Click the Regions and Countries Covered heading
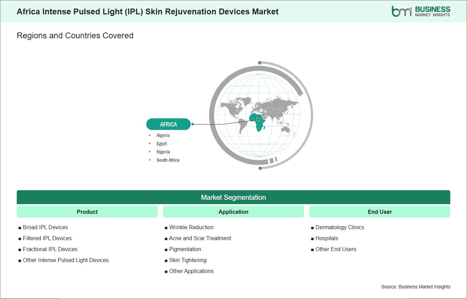Viewport: 467px width, 299px height. coord(75,36)
